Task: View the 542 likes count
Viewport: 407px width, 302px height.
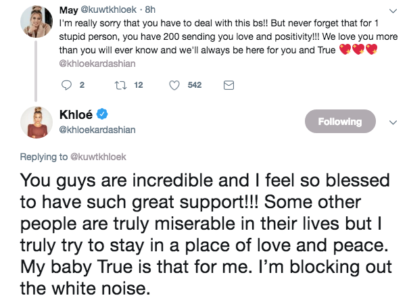Action: coord(194,85)
